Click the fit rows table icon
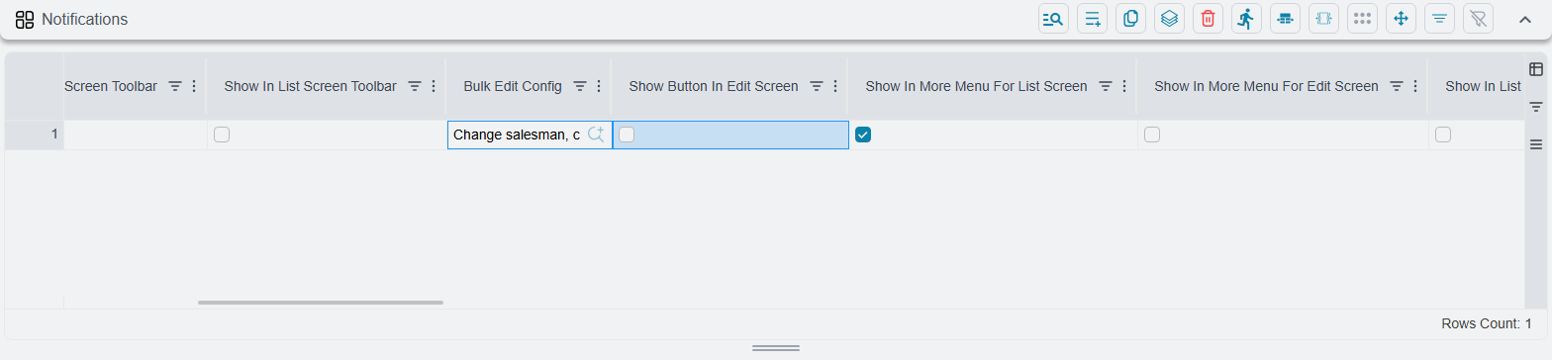1552x360 pixels. pyautogui.click(x=1285, y=19)
